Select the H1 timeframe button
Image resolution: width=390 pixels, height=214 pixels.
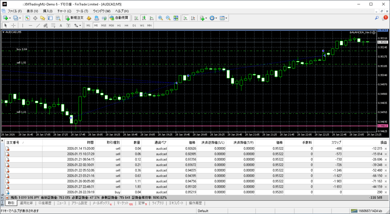point(119,26)
